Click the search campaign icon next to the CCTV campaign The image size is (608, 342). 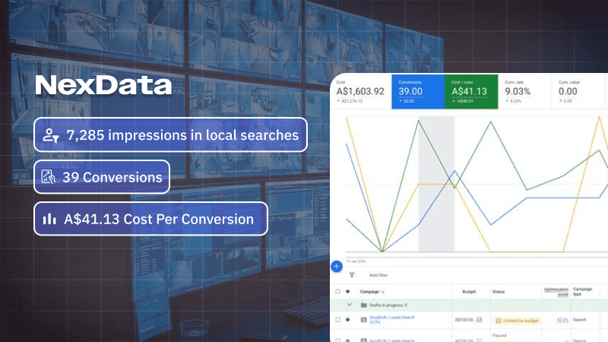[364, 319]
